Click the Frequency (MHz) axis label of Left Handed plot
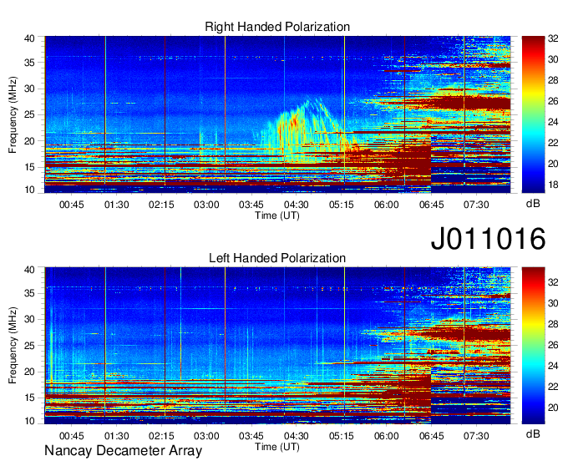 tap(13, 346)
